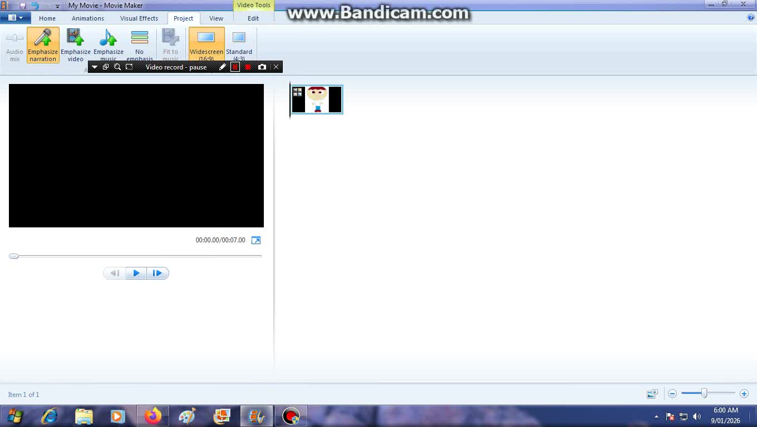
Task: Play the movie preview
Action: click(136, 273)
